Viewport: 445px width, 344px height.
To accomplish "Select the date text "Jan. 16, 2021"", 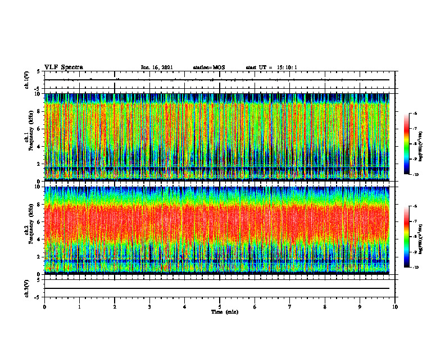I will click(x=157, y=67).
